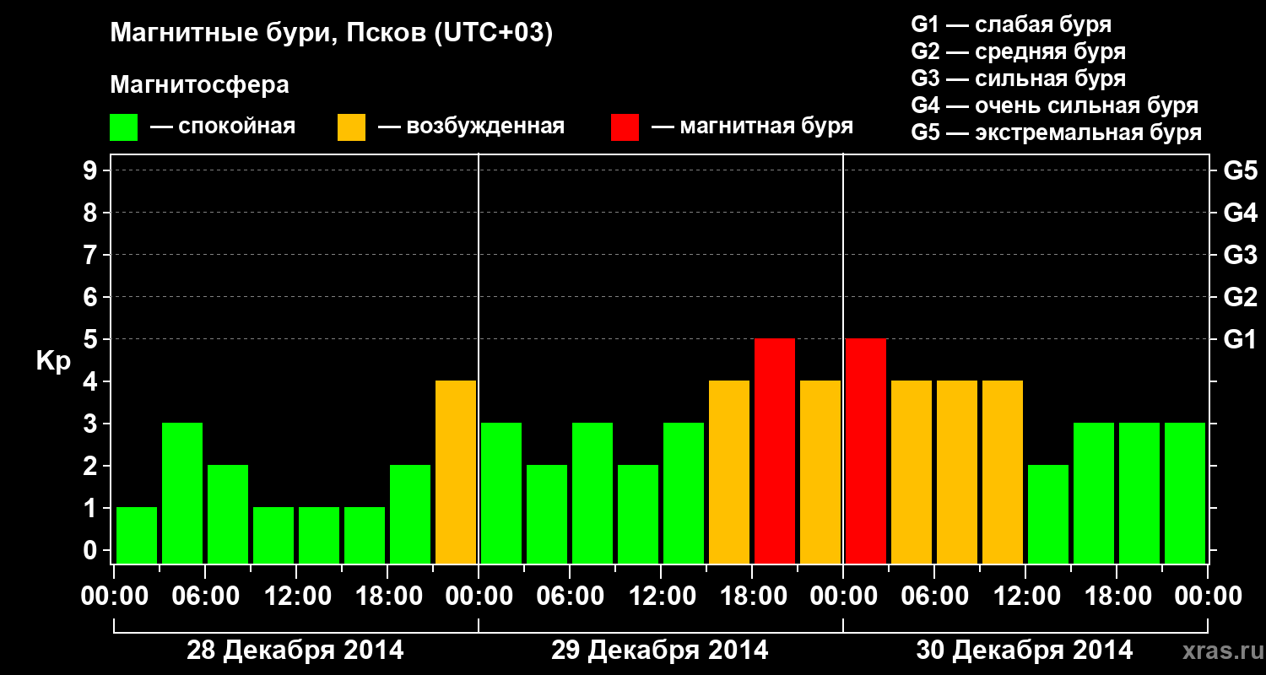Click the Магнитные бури, Псков title
1266x675 pixels.
tap(332, 34)
